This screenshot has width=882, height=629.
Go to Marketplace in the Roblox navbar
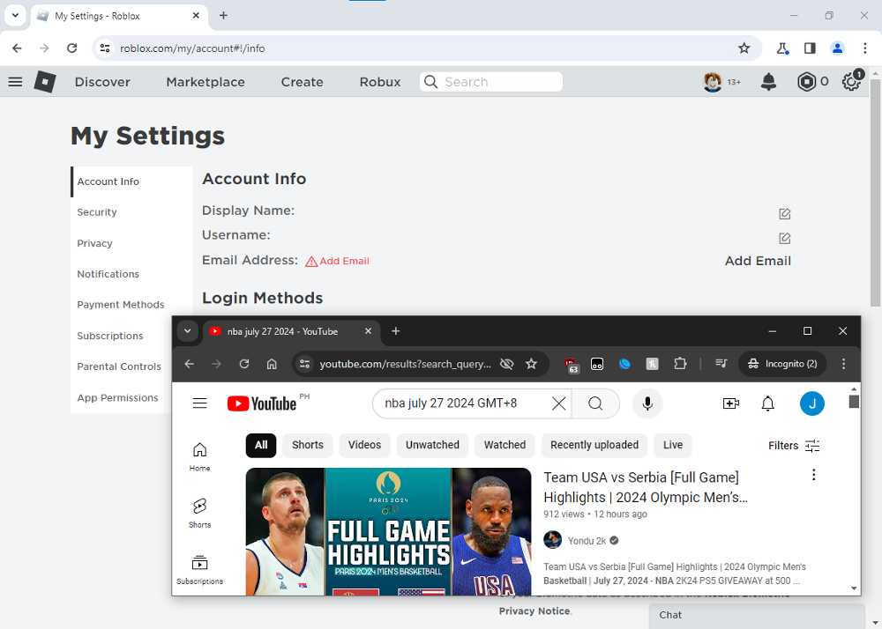[206, 82]
